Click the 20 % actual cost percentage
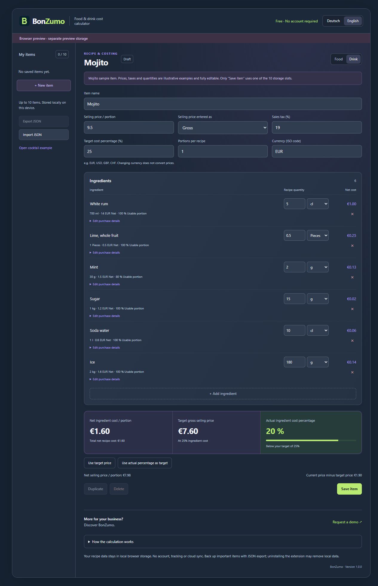378x586 pixels. [275, 431]
